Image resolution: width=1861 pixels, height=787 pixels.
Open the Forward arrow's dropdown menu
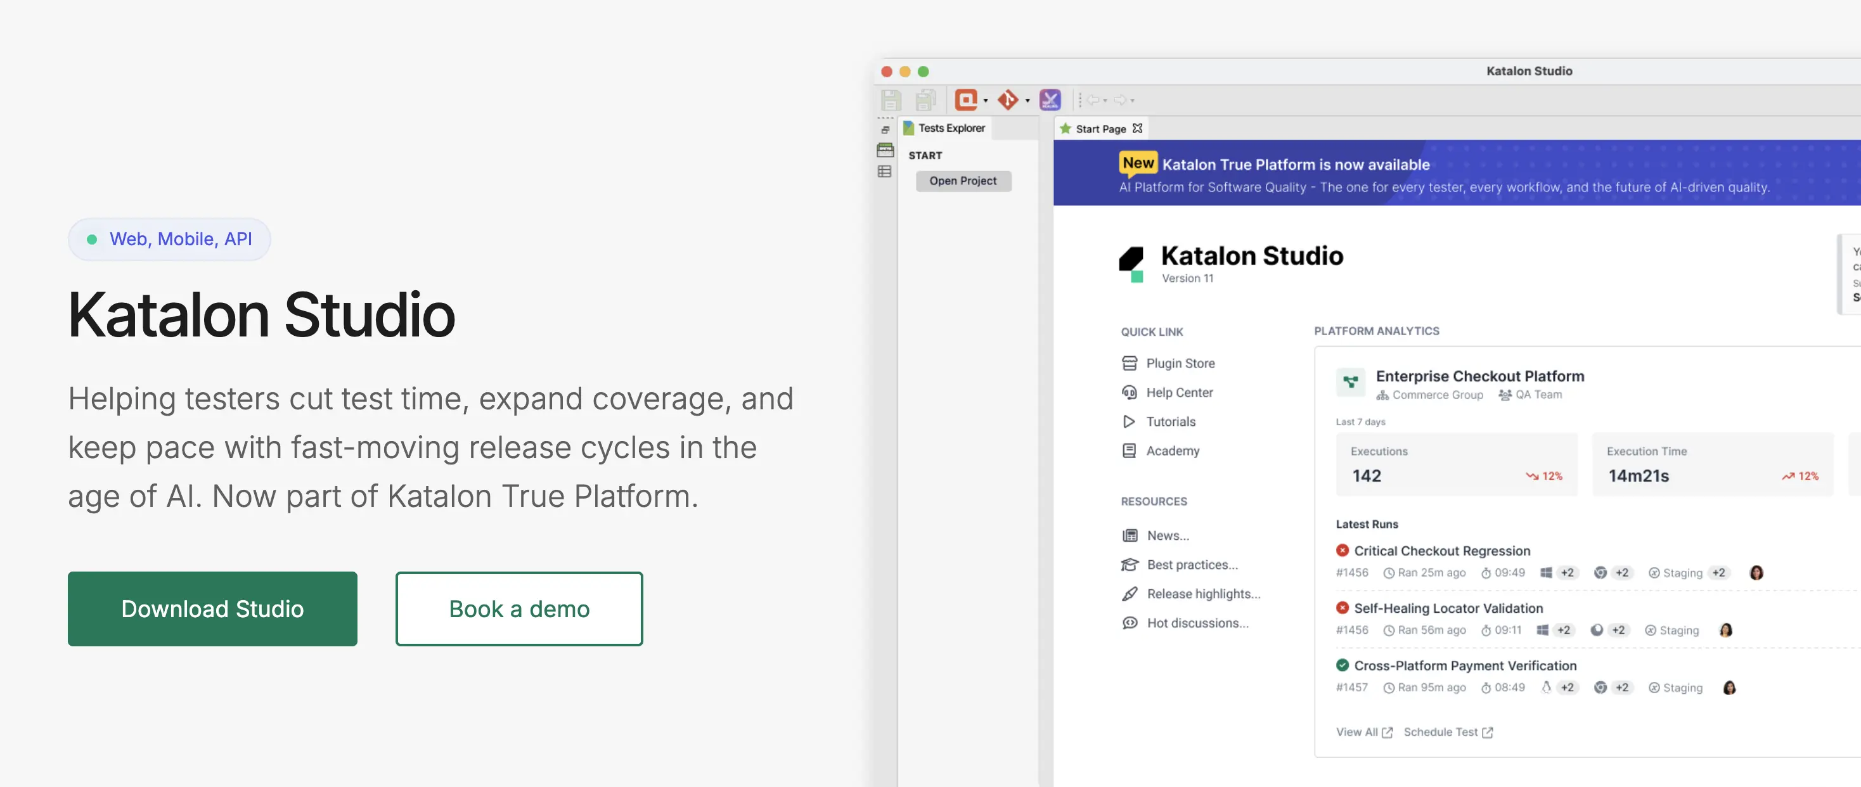(x=1132, y=100)
